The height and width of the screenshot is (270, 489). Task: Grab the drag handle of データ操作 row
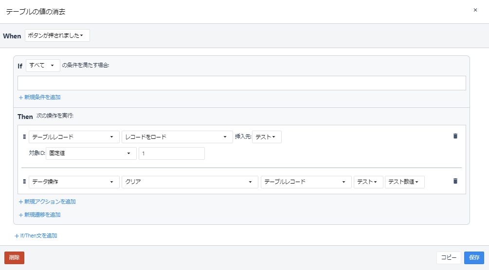(24, 182)
